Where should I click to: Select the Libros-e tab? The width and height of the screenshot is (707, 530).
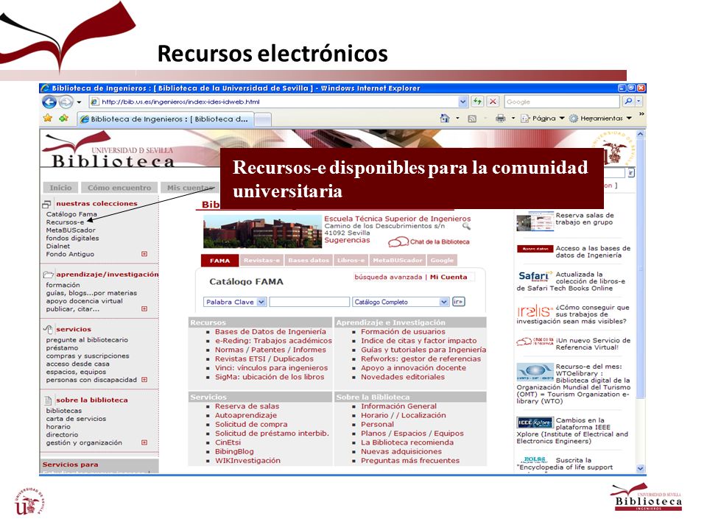tap(351, 261)
